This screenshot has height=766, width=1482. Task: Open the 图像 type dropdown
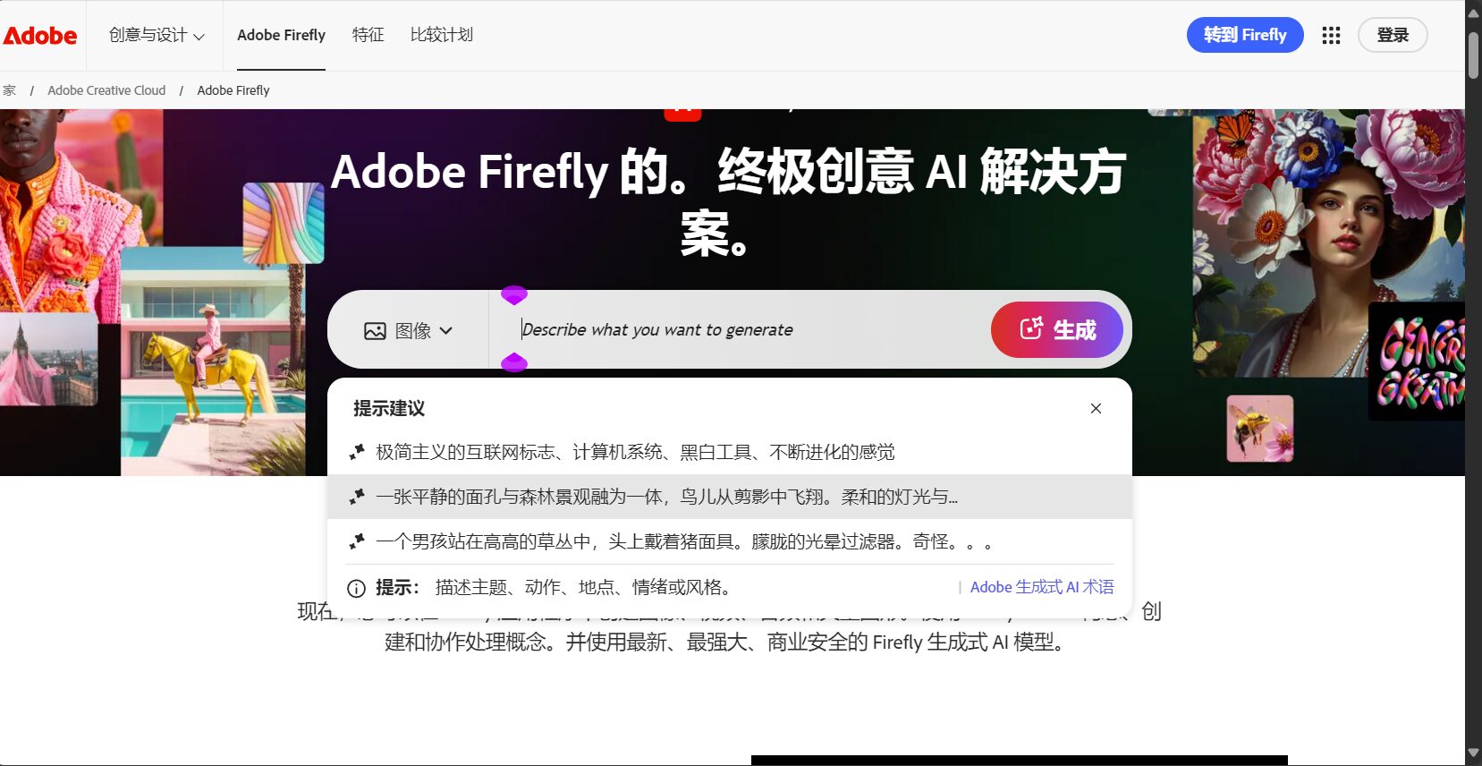click(409, 330)
